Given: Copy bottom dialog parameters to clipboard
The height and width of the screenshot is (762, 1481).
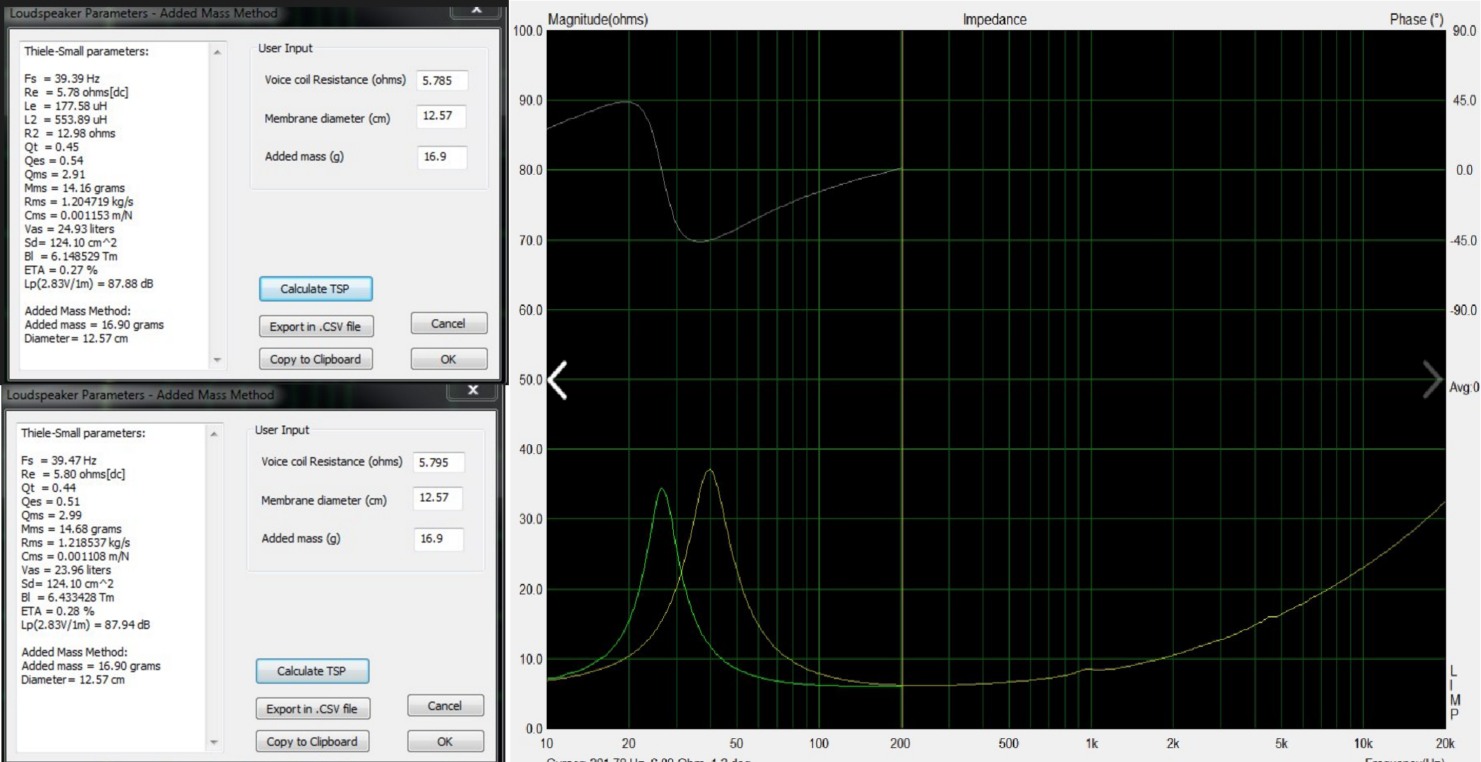Looking at the screenshot, I should click(x=312, y=742).
